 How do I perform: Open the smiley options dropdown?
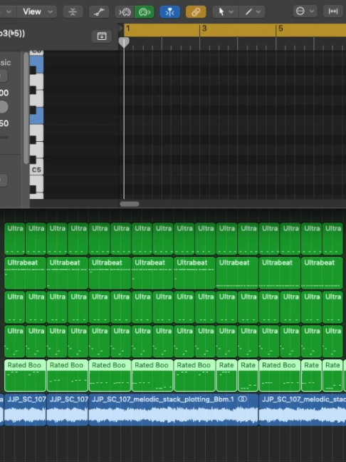click(305, 11)
